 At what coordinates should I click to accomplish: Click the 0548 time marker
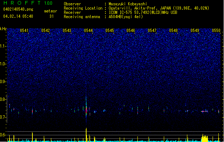[x=173, y=31]
